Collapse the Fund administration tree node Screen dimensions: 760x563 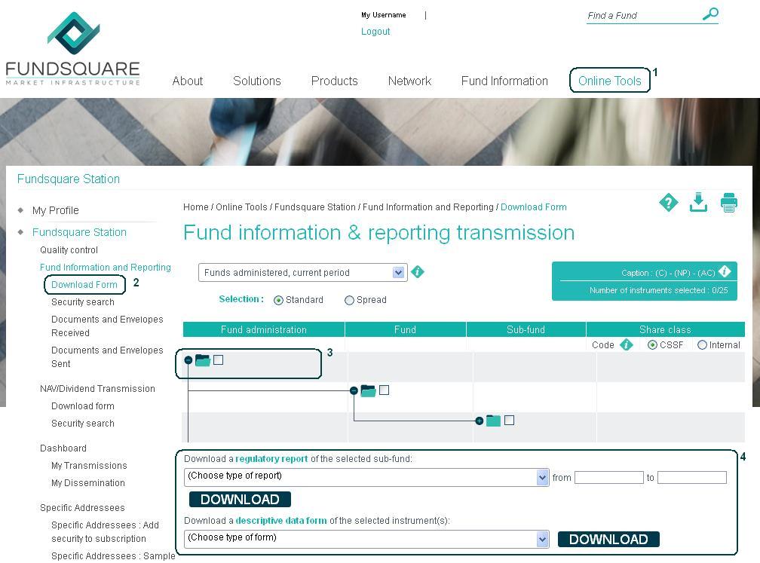[188, 360]
